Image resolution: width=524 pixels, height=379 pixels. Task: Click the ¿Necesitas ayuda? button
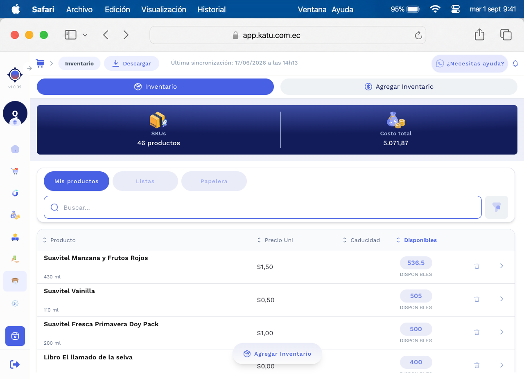click(x=470, y=63)
